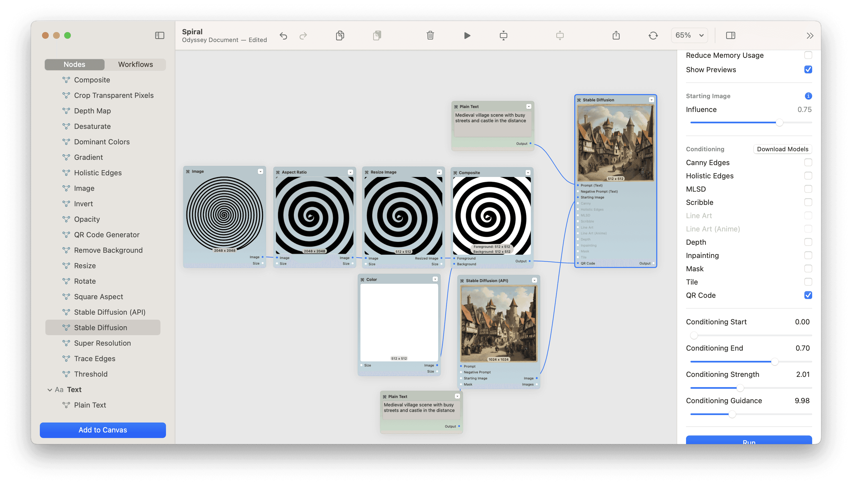Toggle the left sidebar icon

pyautogui.click(x=160, y=35)
